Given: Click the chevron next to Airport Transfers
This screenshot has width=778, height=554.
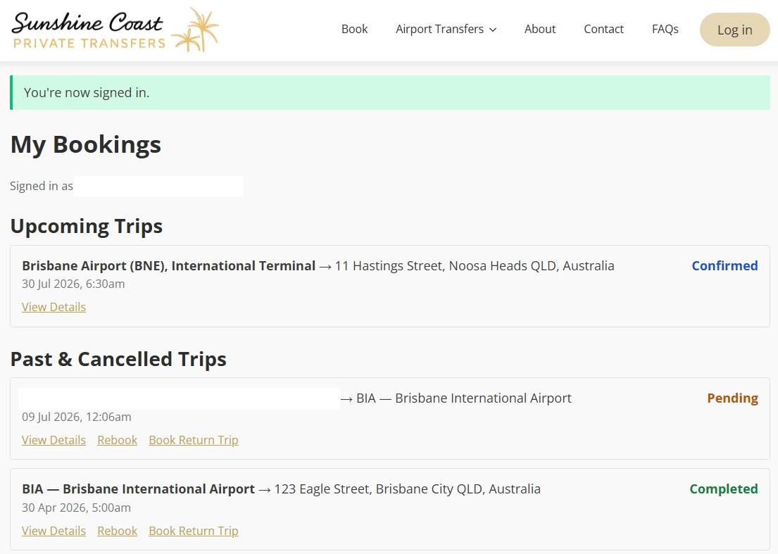Looking at the screenshot, I should [x=493, y=30].
